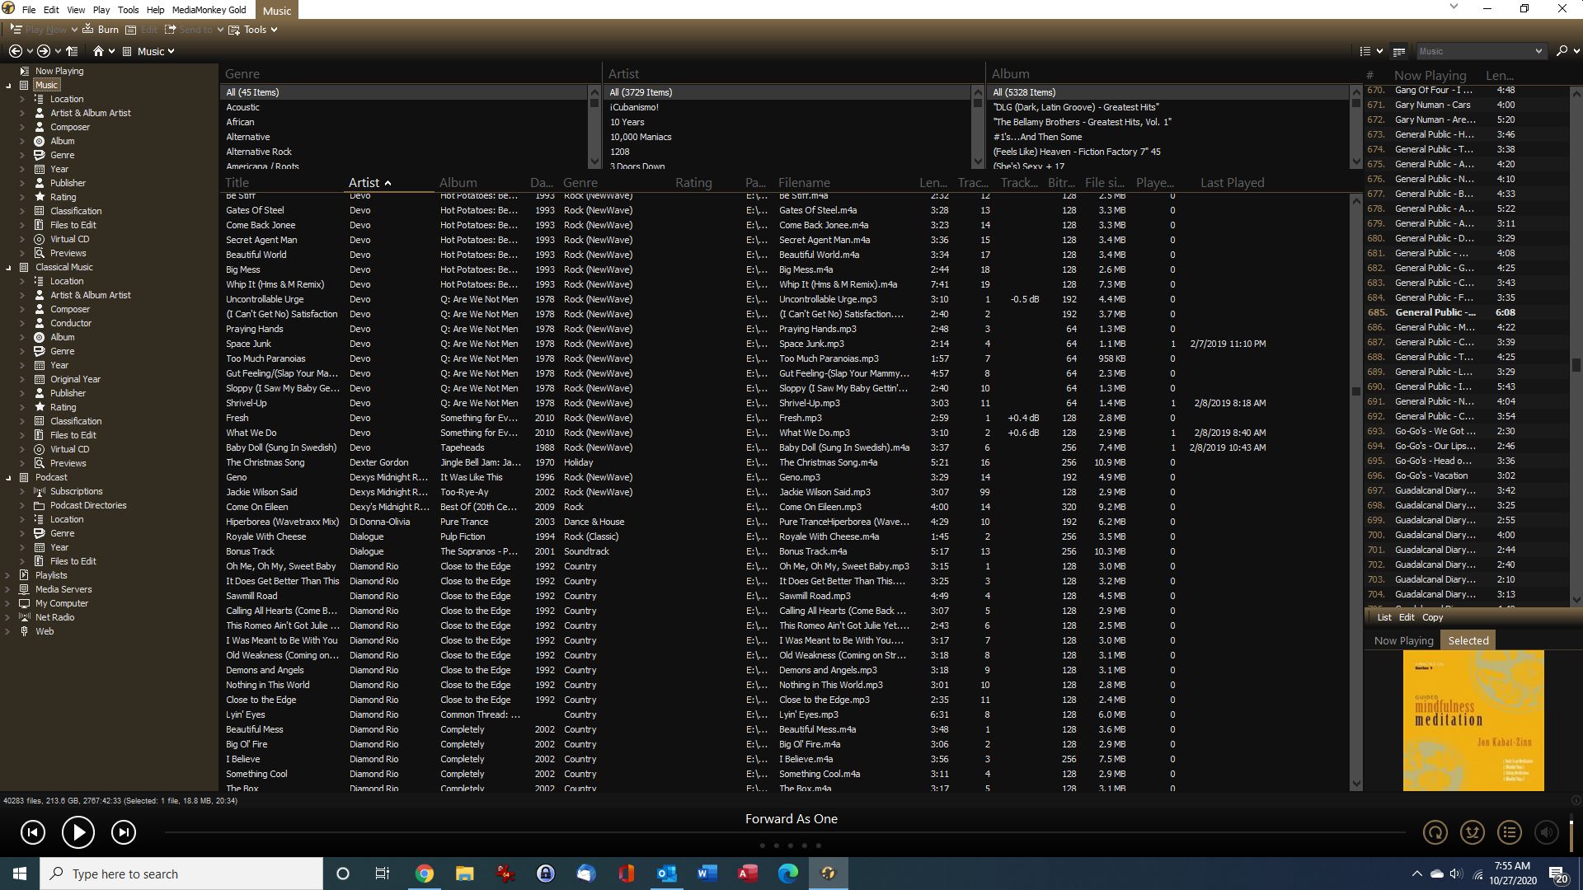Go back with the left arrow icon
Screen dimensions: 1583x890
15,51
